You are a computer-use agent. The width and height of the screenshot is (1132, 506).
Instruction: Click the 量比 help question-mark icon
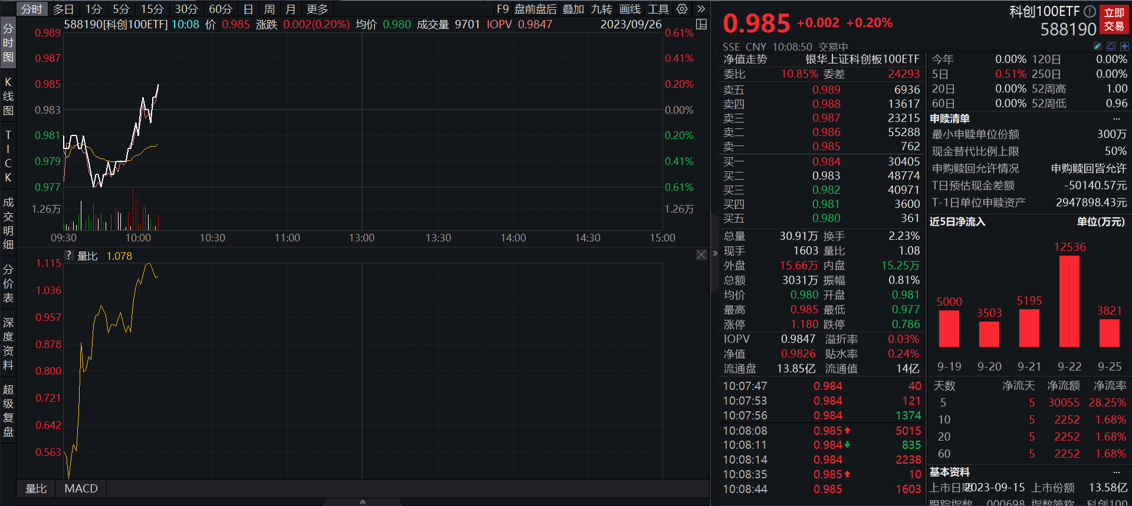tap(69, 256)
